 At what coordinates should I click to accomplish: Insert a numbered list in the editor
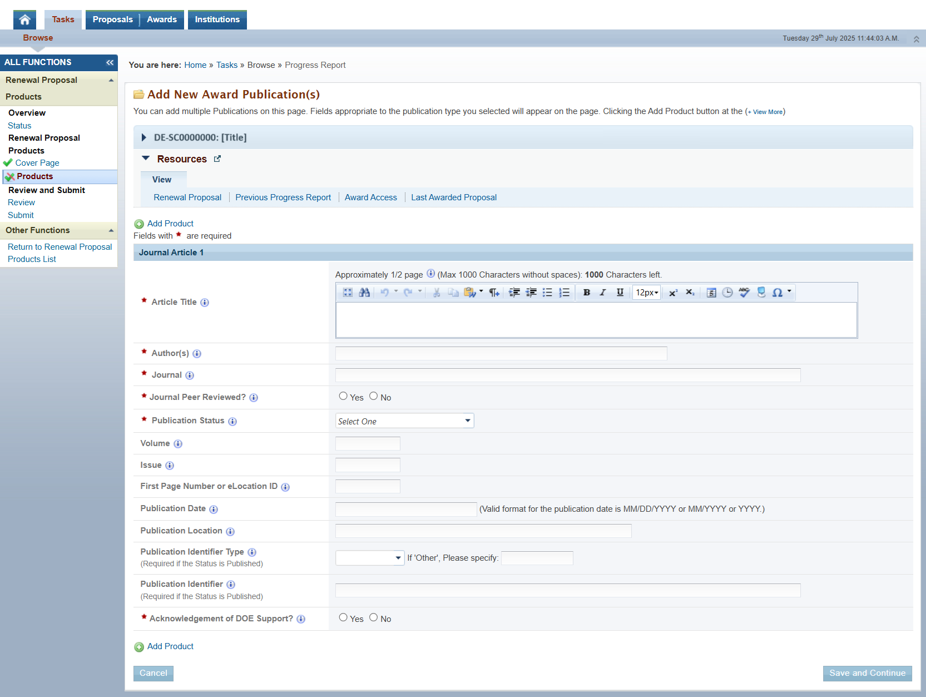[564, 293]
